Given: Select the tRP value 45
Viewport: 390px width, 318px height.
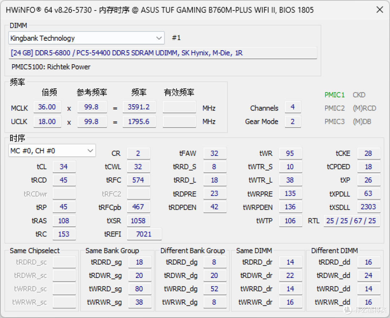Looking at the screenshot, I should 64,207.
